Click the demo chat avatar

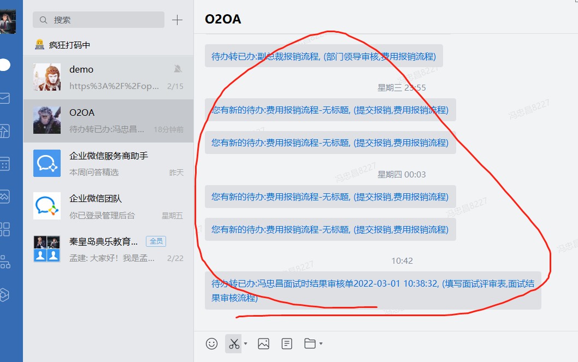[x=47, y=77]
